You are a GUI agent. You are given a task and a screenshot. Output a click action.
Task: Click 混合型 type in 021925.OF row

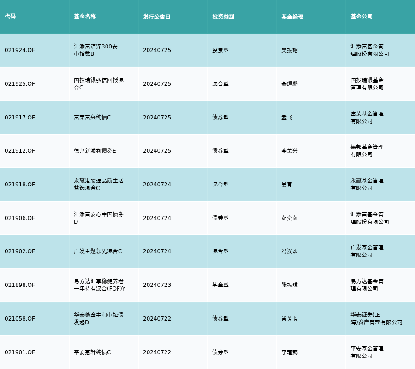pos(220,83)
